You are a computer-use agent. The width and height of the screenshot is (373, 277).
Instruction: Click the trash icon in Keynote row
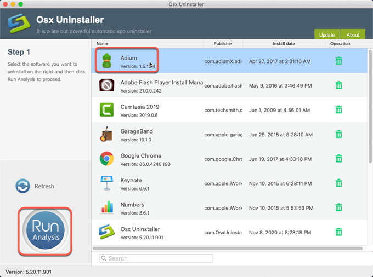tap(338, 183)
